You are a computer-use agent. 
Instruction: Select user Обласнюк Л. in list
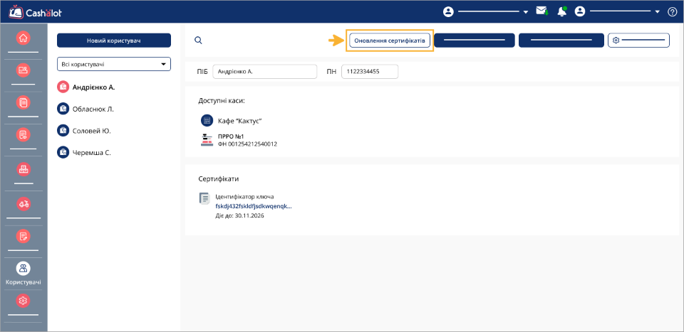tap(93, 109)
